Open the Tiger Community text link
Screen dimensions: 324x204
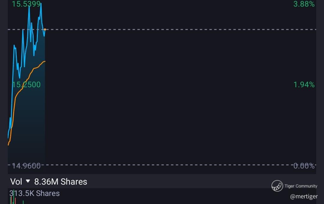(x=301, y=186)
